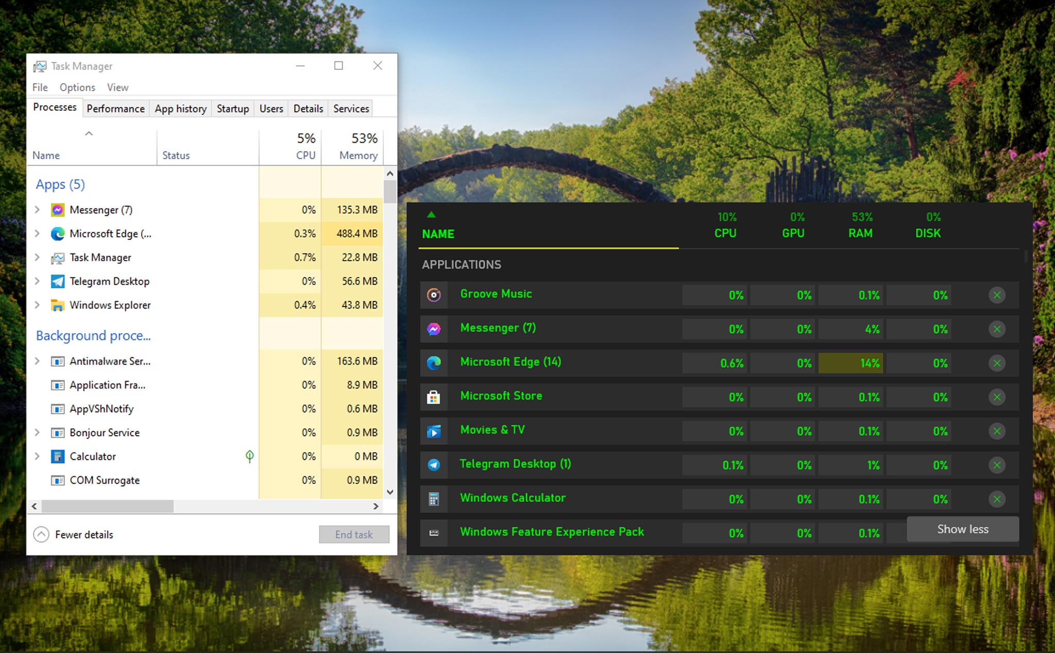
Task: Close Microsoft Store with its X button
Action: pyautogui.click(x=997, y=397)
